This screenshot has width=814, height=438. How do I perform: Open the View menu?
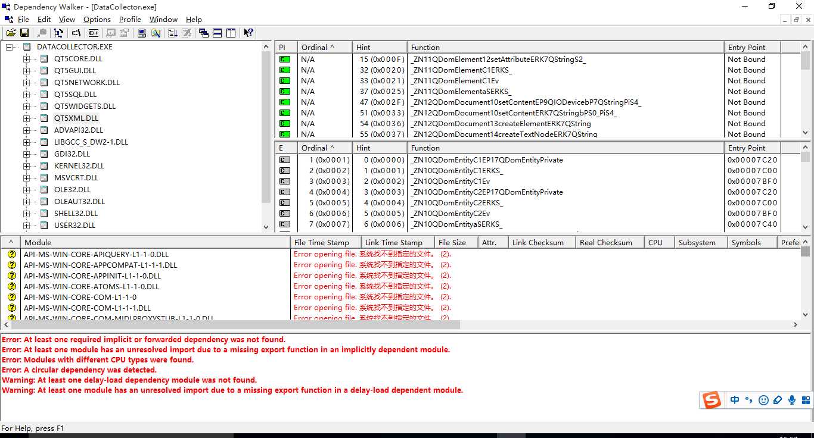point(67,20)
